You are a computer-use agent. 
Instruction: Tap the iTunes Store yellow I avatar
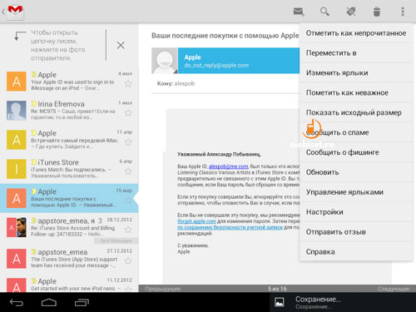point(17,169)
